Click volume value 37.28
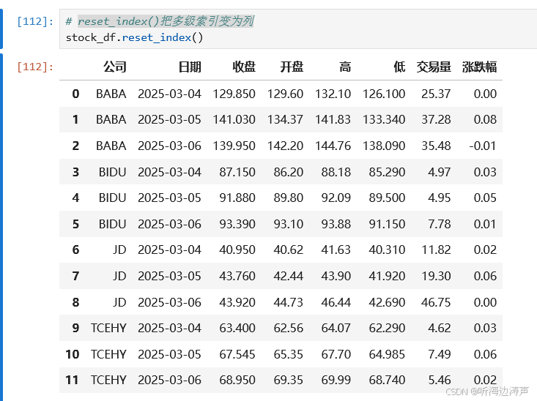 click(436, 119)
